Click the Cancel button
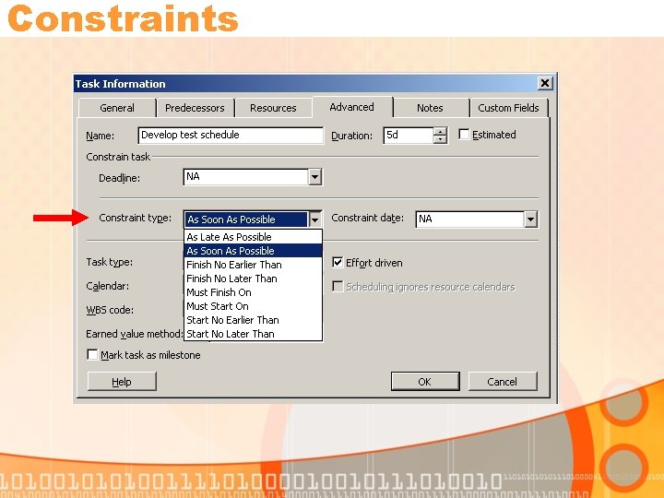Screen dimensions: 664x498 [503, 382]
